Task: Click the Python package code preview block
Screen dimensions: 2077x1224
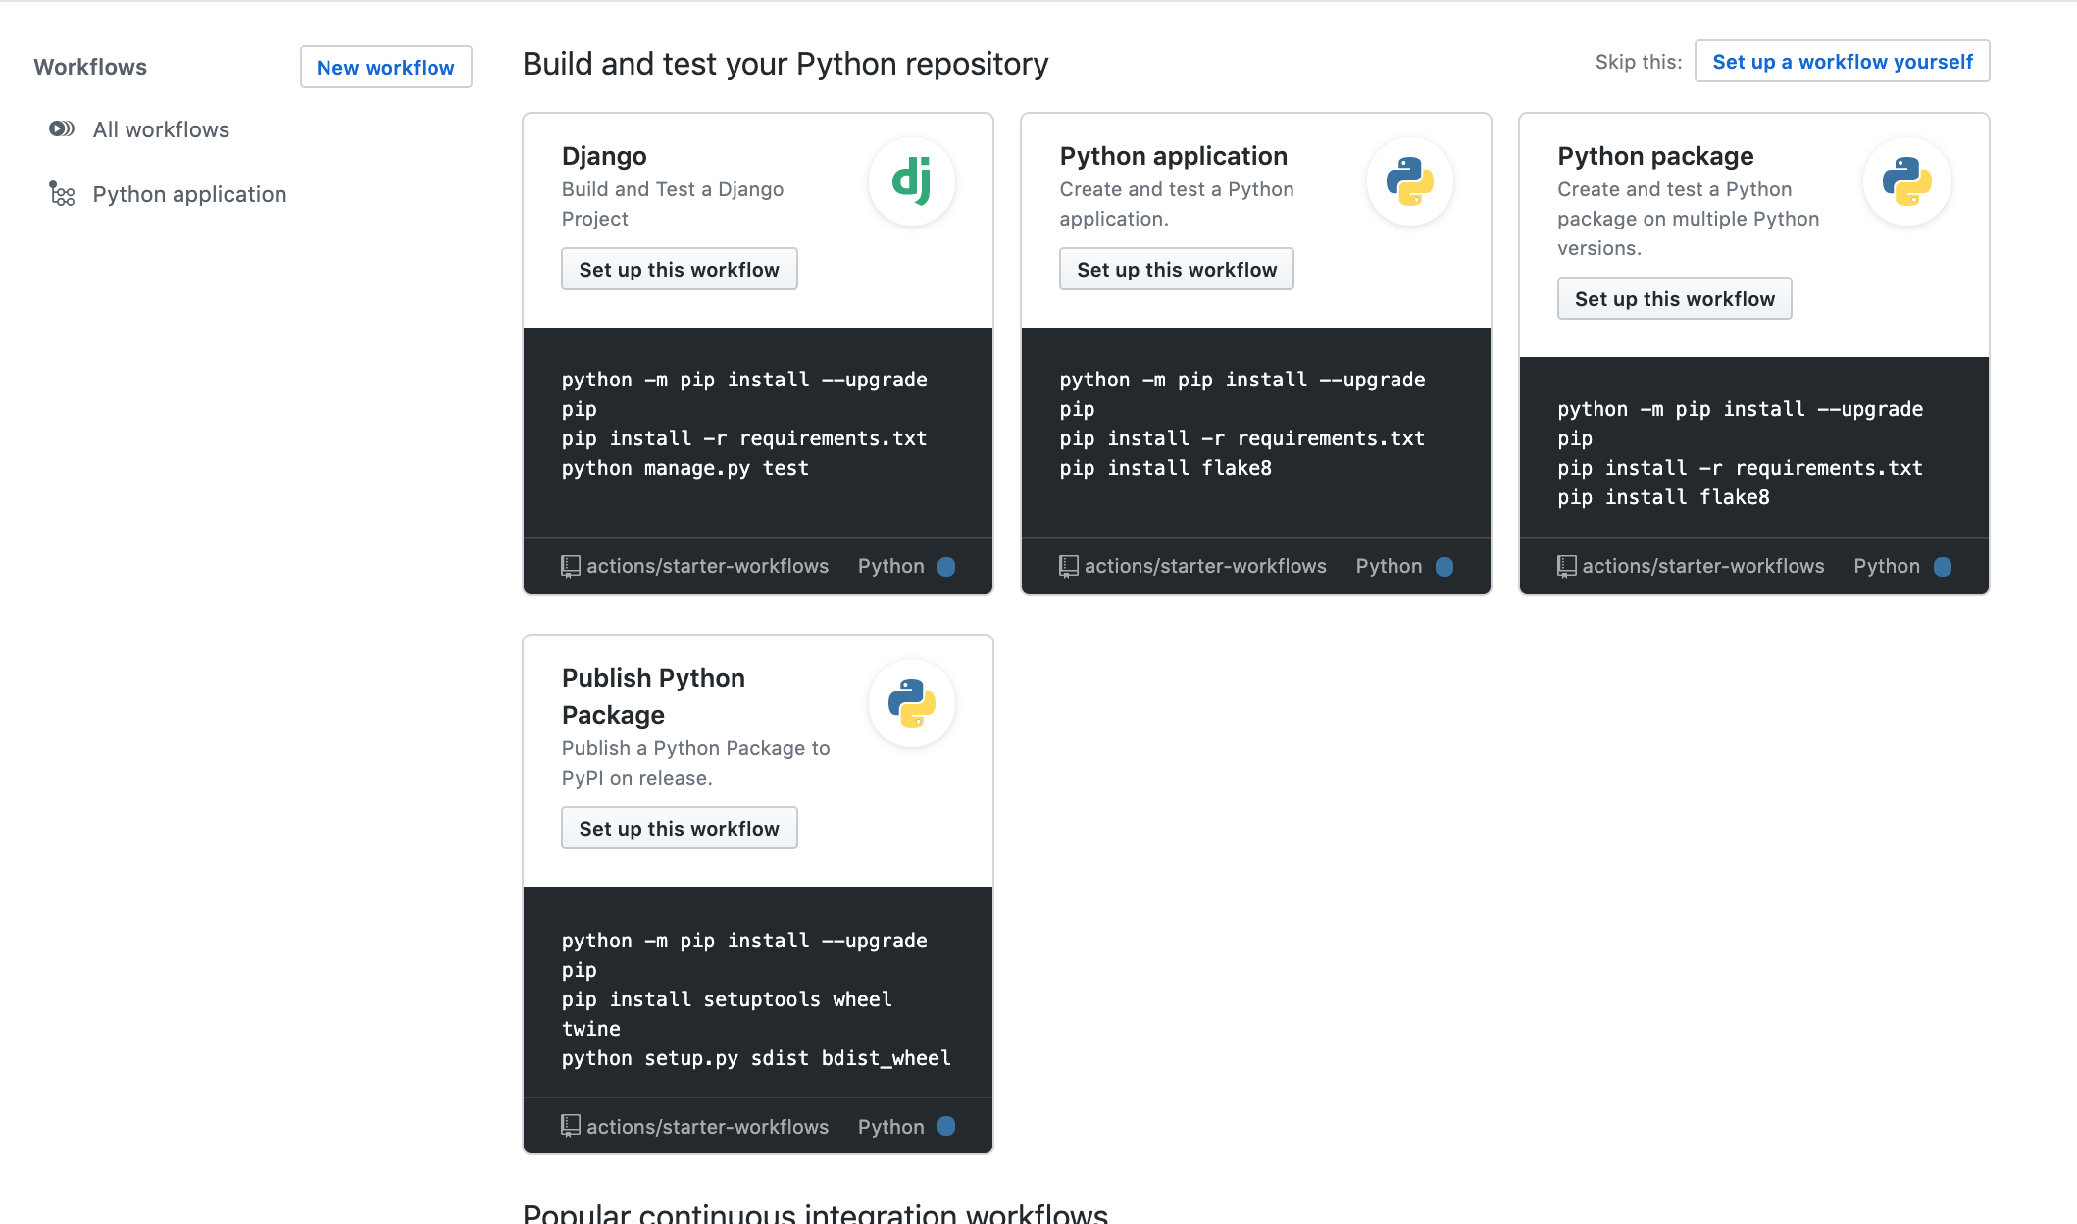Action: tap(1753, 451)
